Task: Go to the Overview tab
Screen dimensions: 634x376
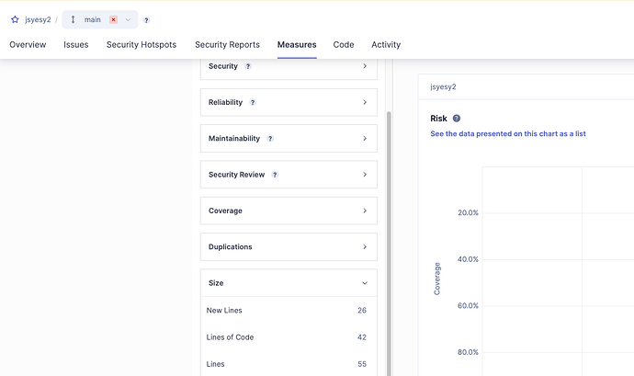Action: [28, 44]
